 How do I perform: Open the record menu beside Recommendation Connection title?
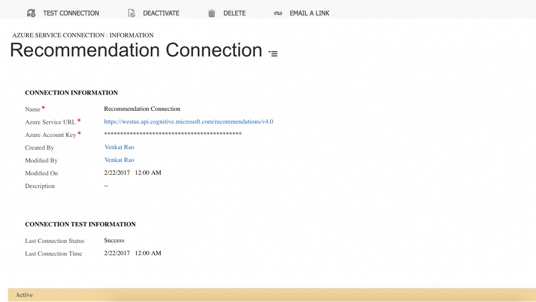click(273, 53)
